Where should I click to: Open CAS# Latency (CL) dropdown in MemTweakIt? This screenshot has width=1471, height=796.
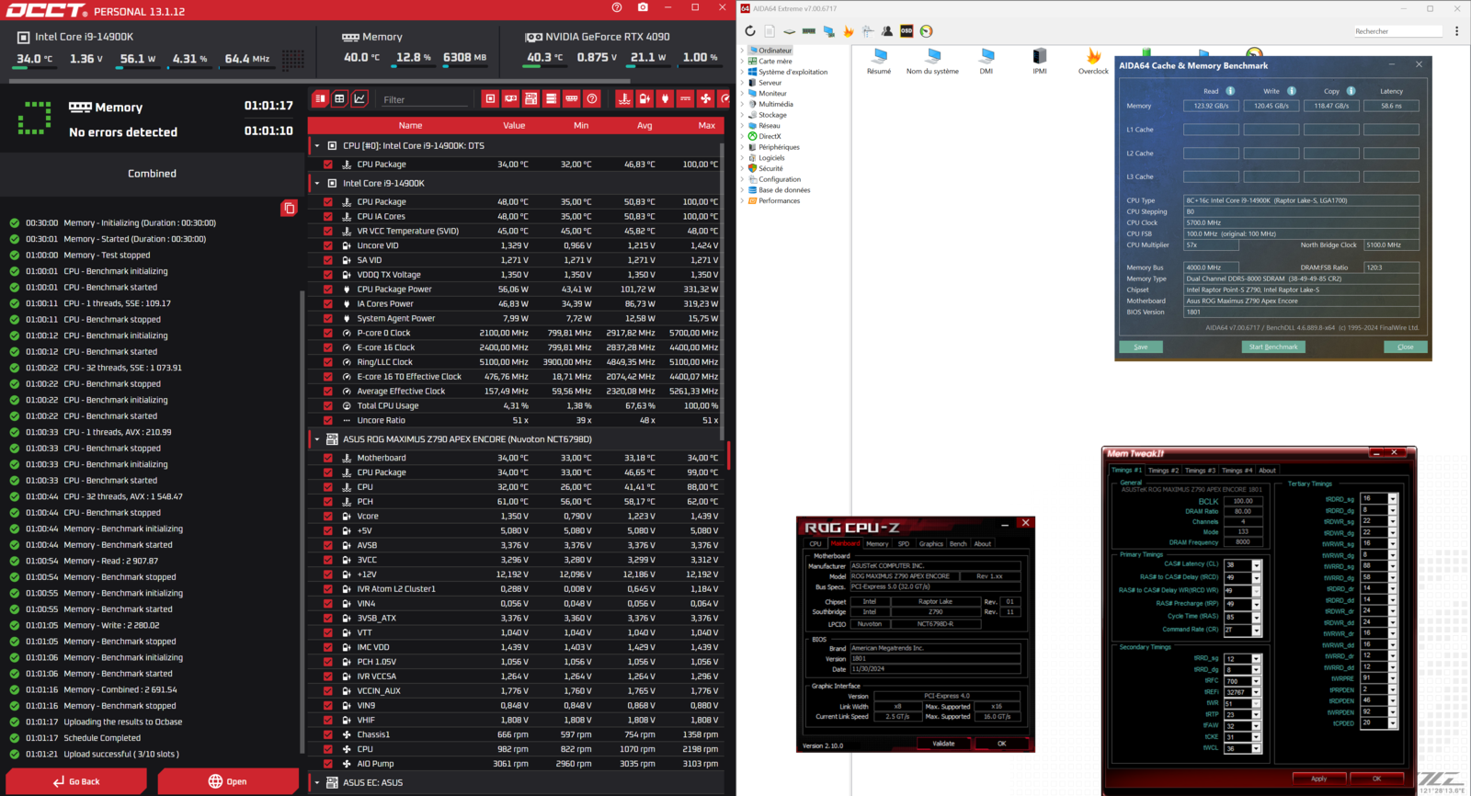point(1257,565)
